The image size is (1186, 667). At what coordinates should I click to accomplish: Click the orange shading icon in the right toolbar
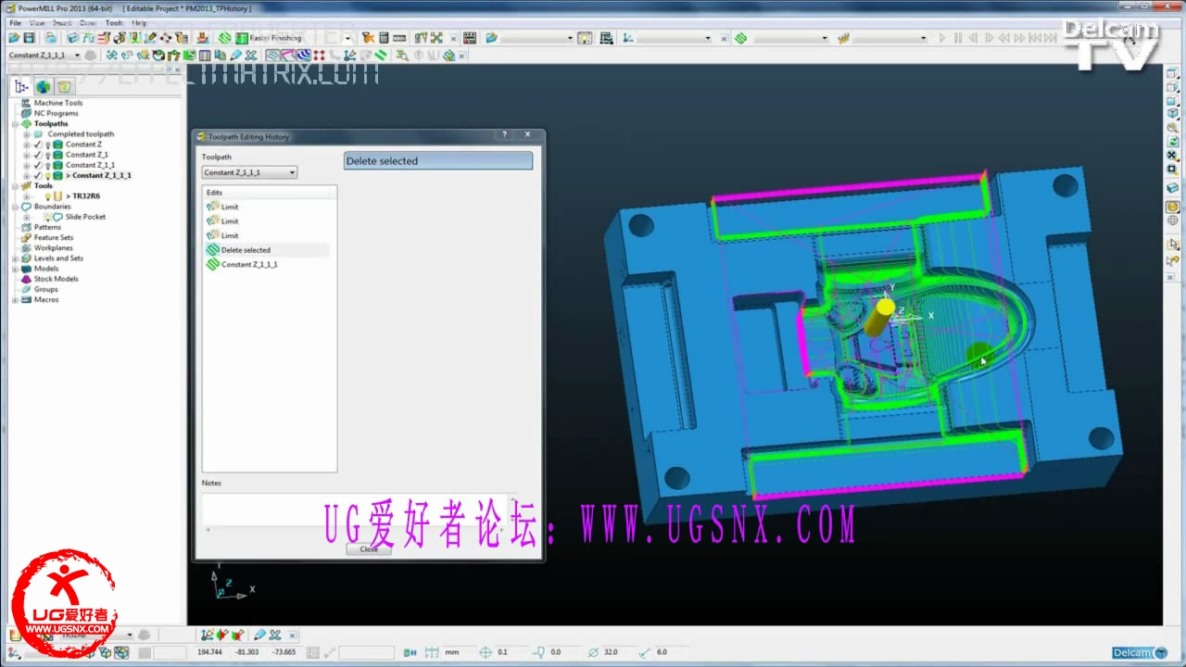[1172, 206]
